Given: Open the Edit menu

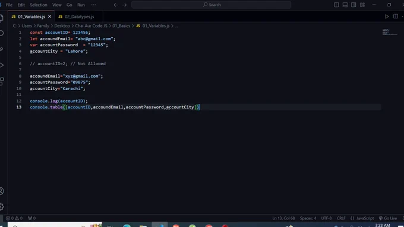Looking at the screenshot, I should point(21,5).
